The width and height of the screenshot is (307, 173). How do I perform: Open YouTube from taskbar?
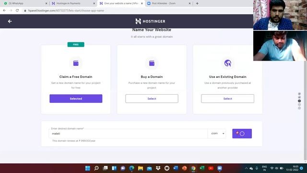click(211, 168)
